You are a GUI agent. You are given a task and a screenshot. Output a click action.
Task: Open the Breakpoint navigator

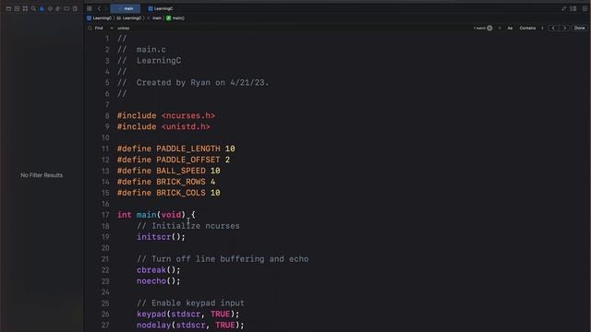point(66,8)
